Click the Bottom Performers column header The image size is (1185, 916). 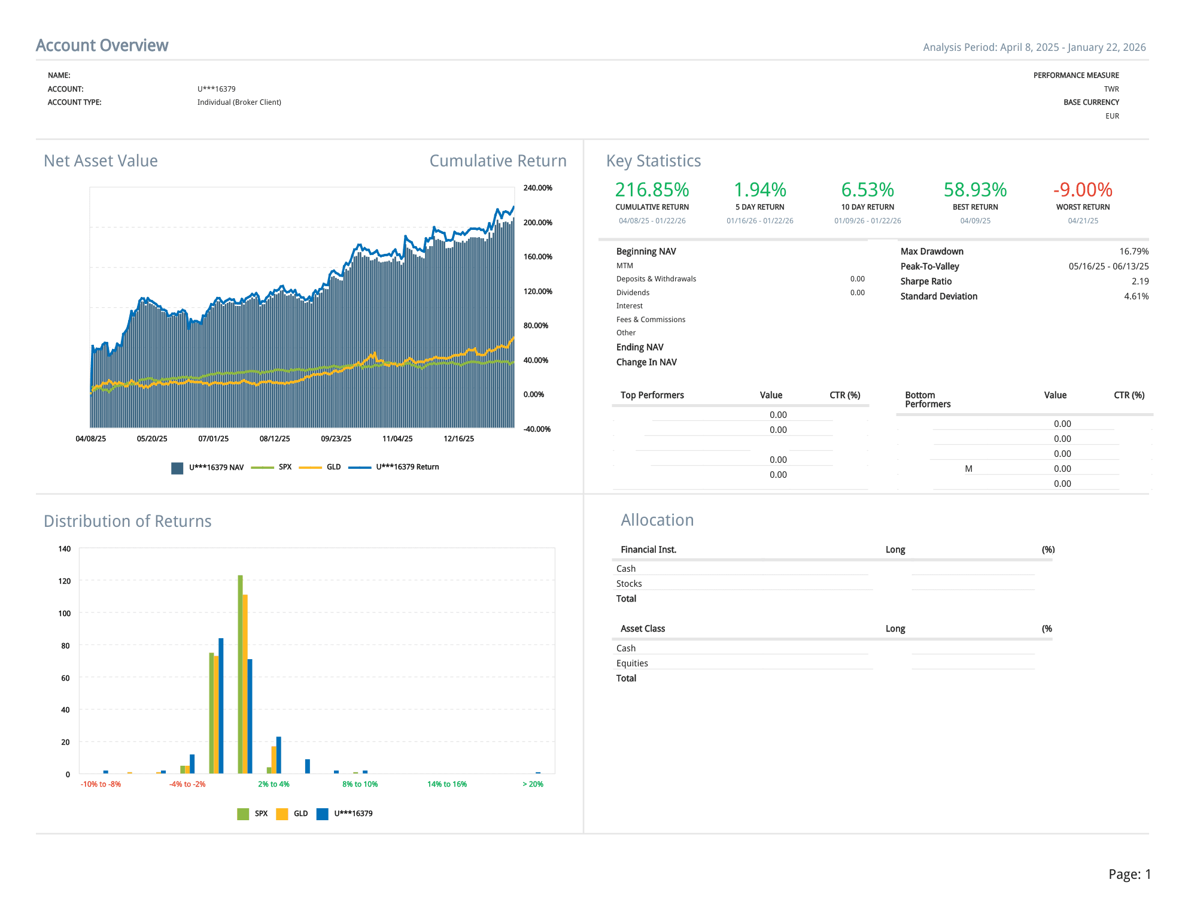pyautogui.click(x=928, y=399)
